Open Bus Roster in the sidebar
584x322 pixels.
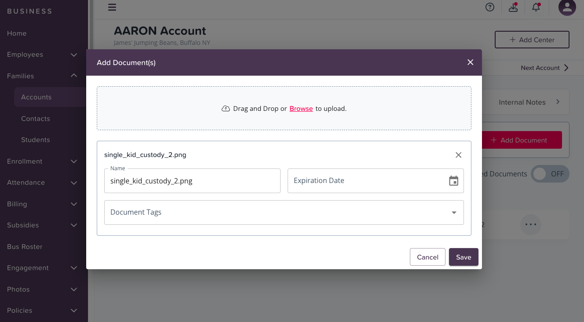tap(25, 247)
